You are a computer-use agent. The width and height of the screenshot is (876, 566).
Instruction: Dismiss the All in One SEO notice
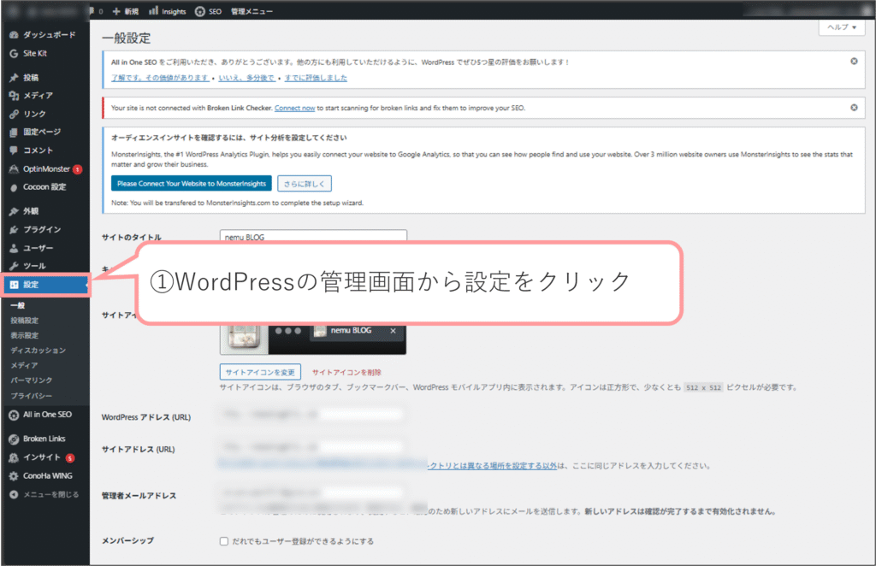click(854, 62)
